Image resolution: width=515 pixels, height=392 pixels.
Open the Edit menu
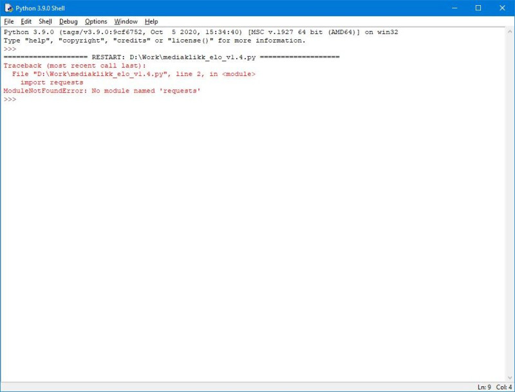coord(26,22)
